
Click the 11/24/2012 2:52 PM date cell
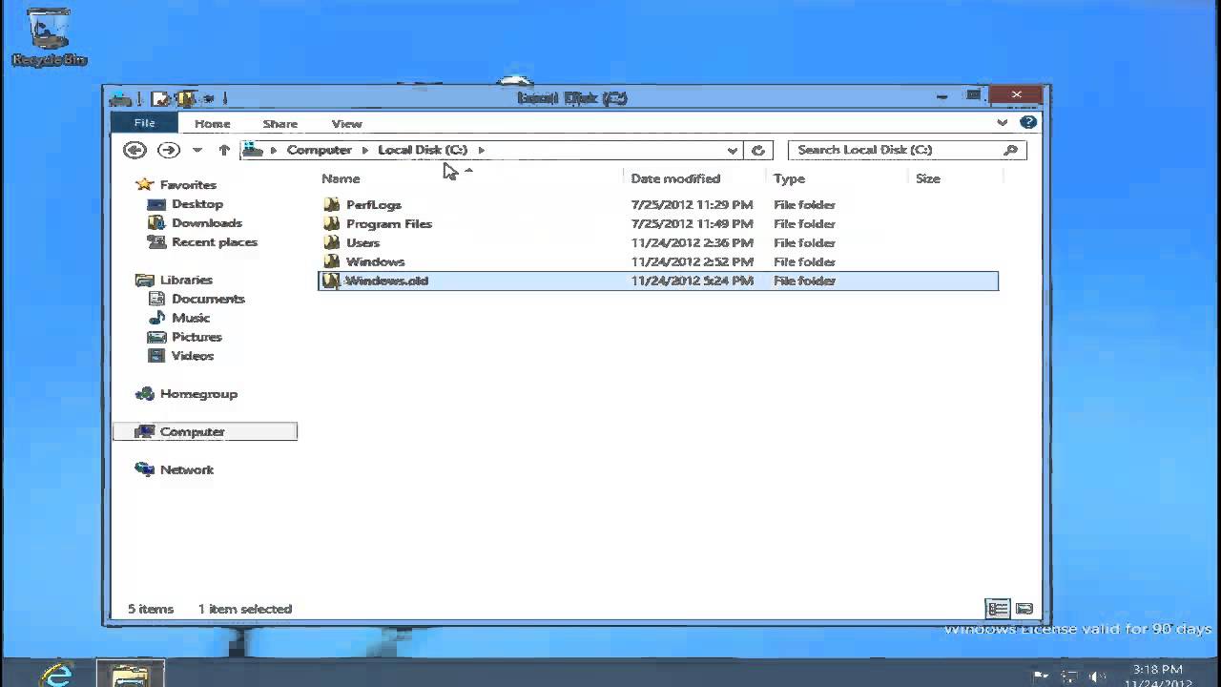tap(692, 262)
